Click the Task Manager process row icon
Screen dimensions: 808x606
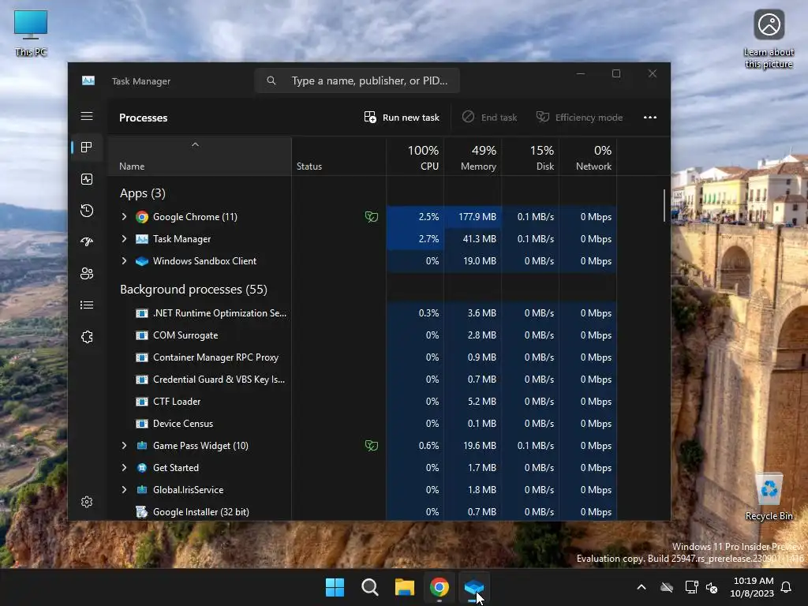coord(142,239)
